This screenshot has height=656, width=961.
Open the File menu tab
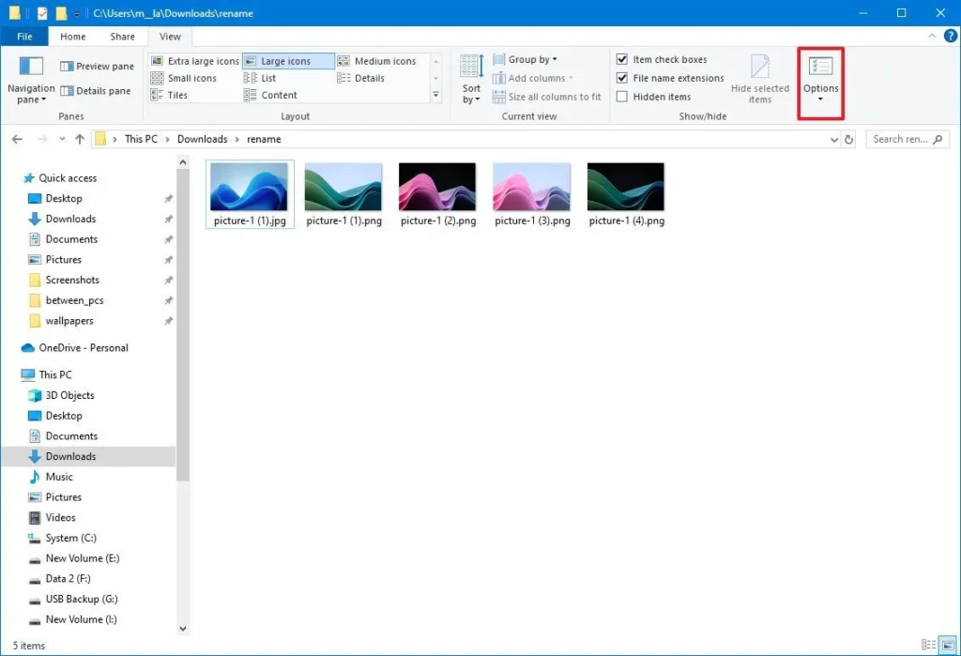[x=24, y=37]
